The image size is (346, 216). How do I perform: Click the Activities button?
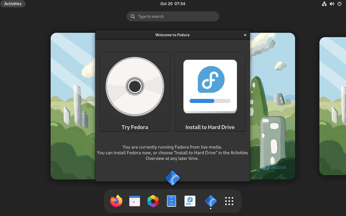click(x=13, y=4)
